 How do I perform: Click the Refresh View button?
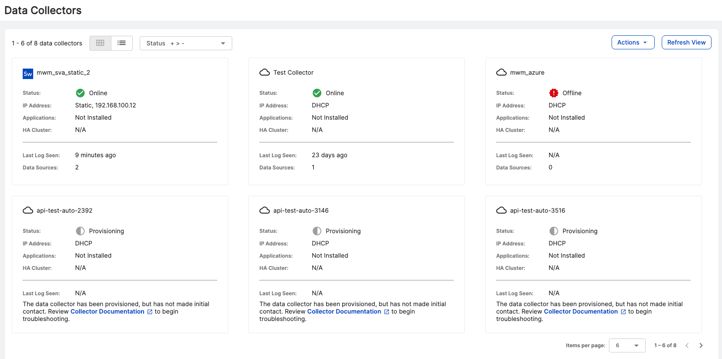[686, 42]
